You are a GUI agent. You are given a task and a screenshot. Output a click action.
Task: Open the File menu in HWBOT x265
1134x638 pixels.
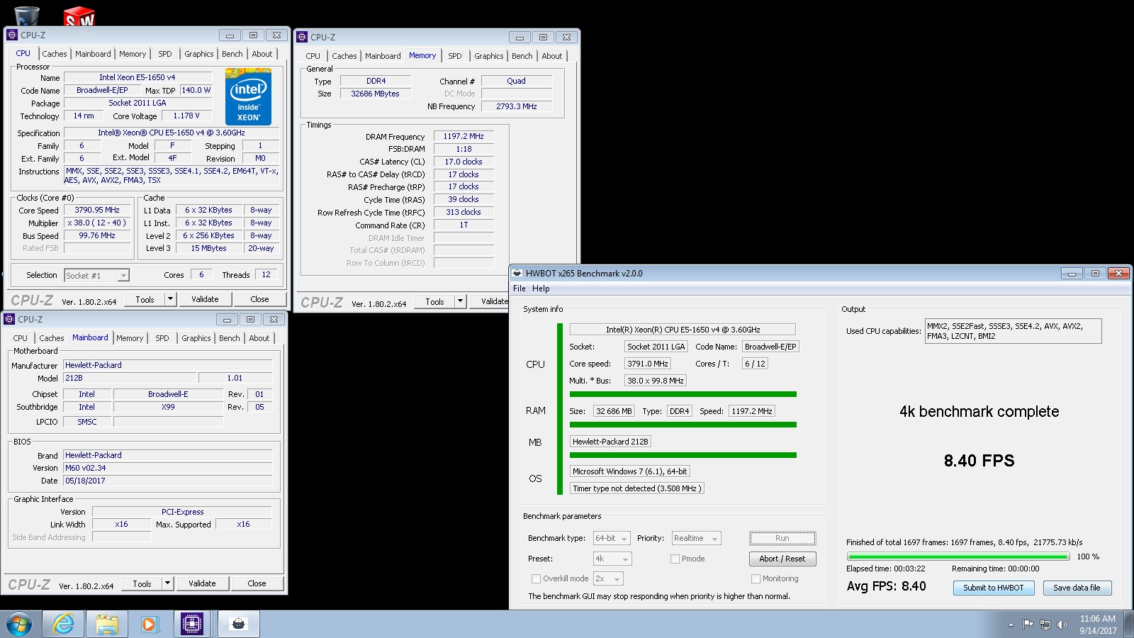(520, 289)
